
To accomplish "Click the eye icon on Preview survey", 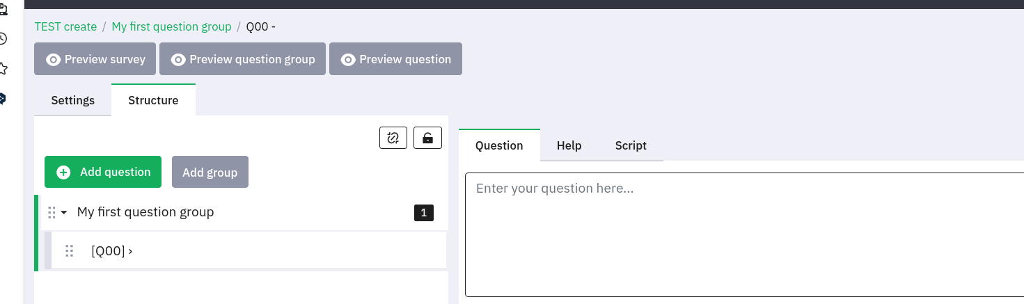I will [53, 60].
